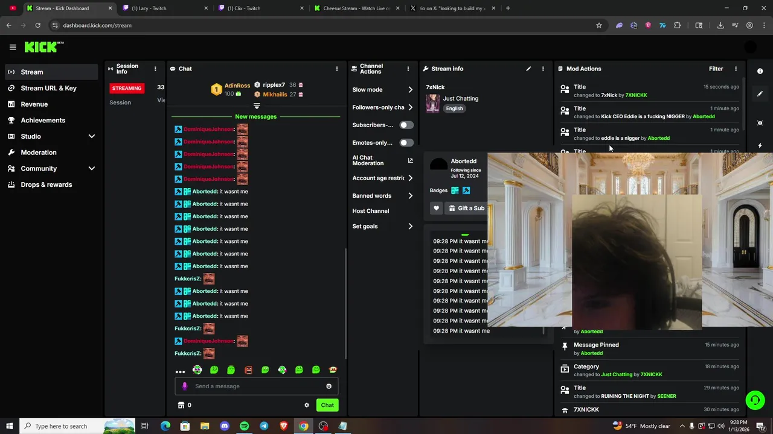Viewport: 773px width, 434px height.
Task: Click purple microphone icon in message box
Action: tap(185, 386)
